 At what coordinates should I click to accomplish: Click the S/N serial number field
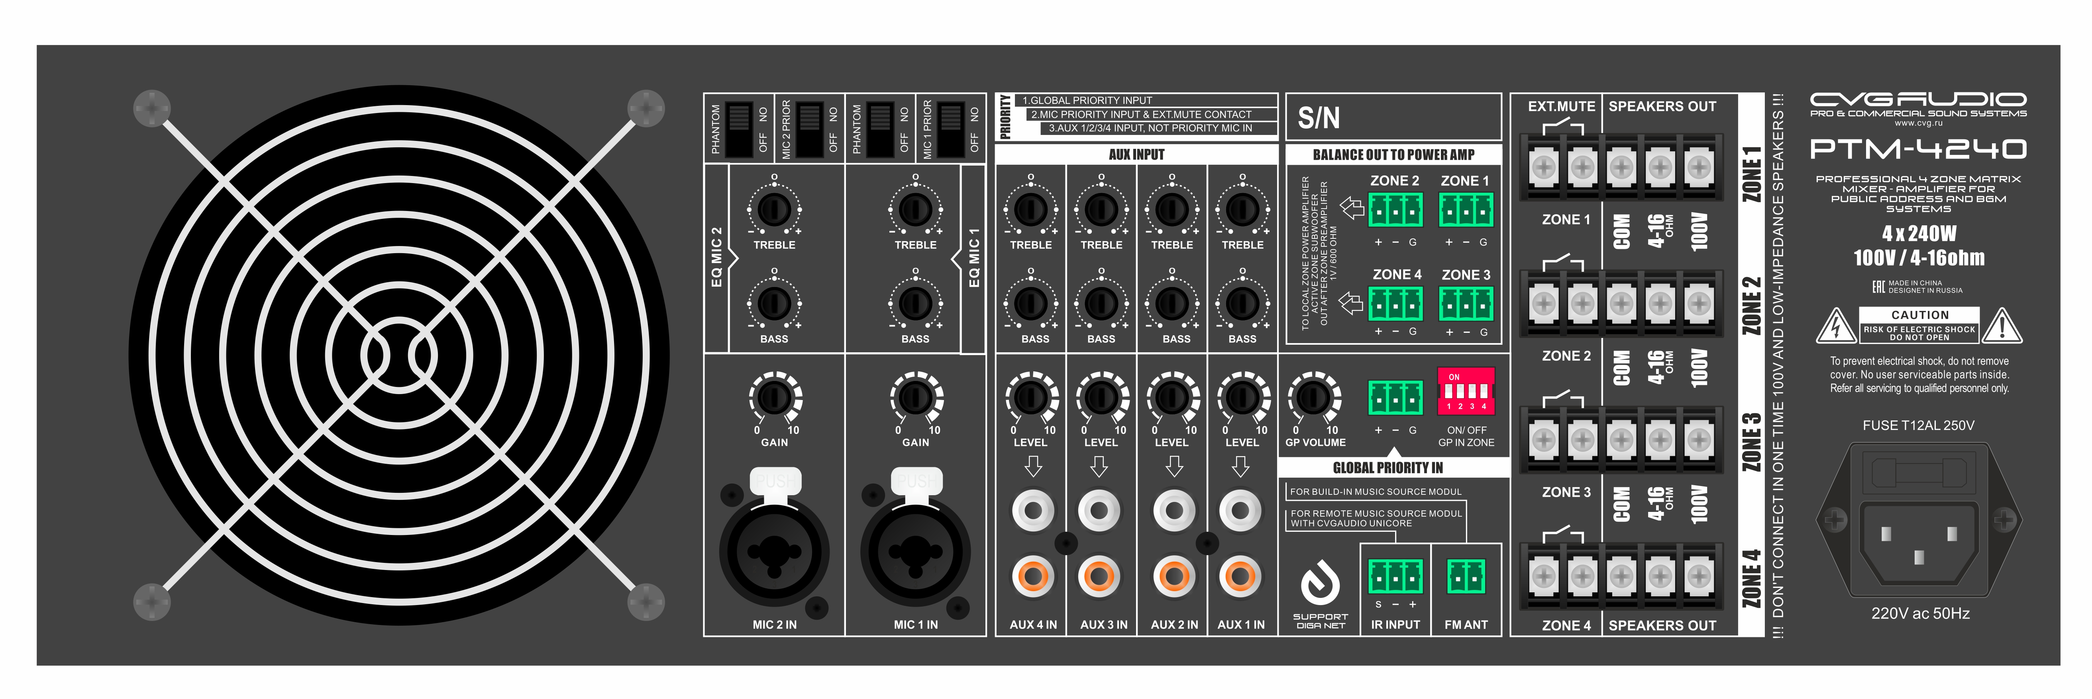[x=1393, y=117]
